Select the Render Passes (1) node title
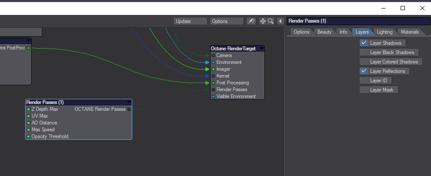Image resolution: width=431 pixels, height=176 pixels. pyautogui.click(x=45, y=102)
